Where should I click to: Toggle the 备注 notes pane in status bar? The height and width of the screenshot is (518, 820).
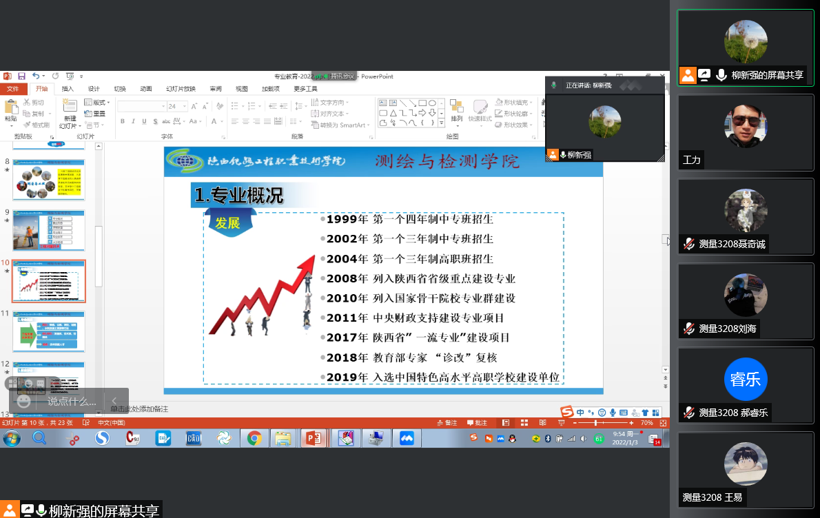click(x=447, y=423)
